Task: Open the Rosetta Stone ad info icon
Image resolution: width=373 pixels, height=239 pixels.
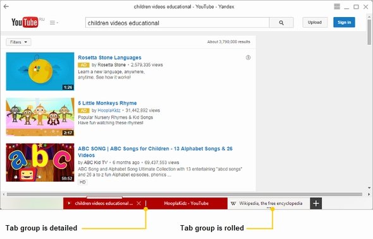Action: coord(248,57)
